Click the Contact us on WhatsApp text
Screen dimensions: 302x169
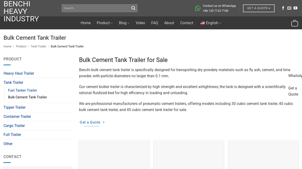pos(219,6)
